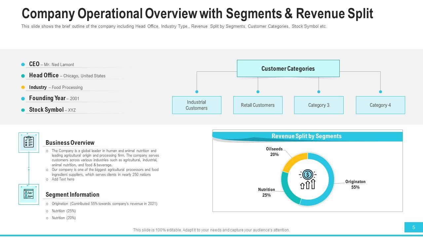Image resolution: width=423 pixels, height=238 pixels.
Task: Select the teal bullet beside CEO
Action: 23,64
